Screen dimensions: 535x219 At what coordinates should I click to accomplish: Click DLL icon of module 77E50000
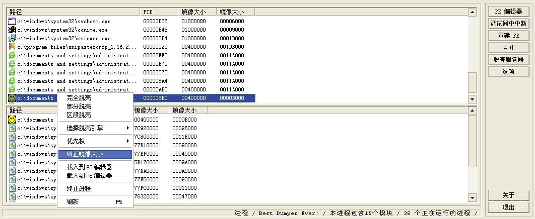click(12, 179)
